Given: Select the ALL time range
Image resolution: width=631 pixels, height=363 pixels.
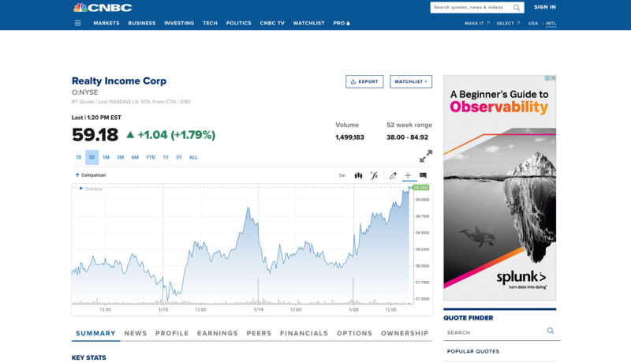Looking at the screenshot, I should [193, 157].
